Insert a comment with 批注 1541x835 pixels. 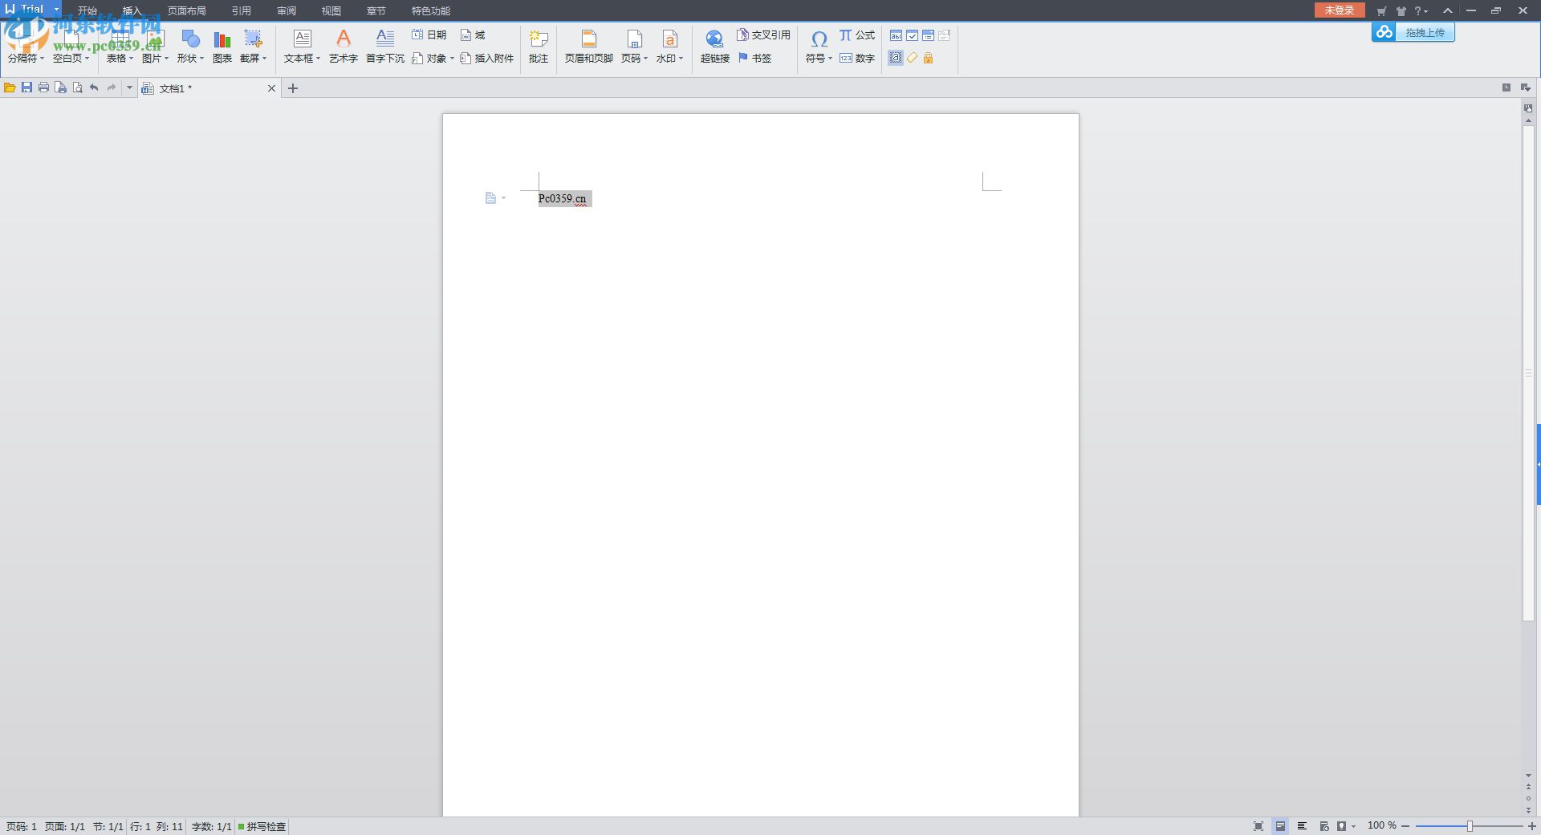pos(539,46)
